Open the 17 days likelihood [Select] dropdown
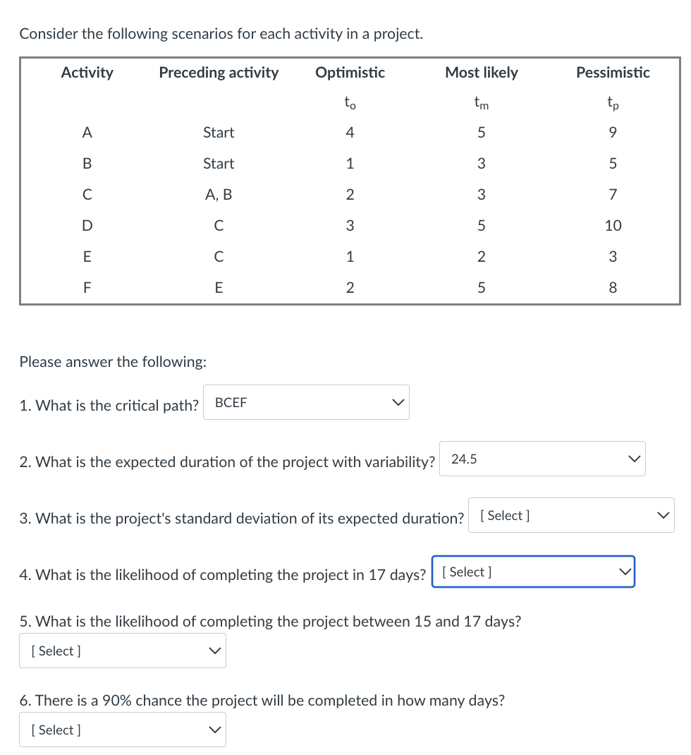The height and width of the screenshot is (755, 691). point(533,572)
